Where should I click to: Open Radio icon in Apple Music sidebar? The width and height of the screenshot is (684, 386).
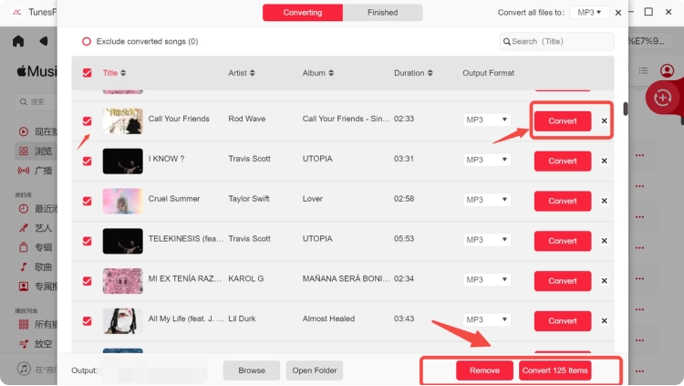point(24,171)
